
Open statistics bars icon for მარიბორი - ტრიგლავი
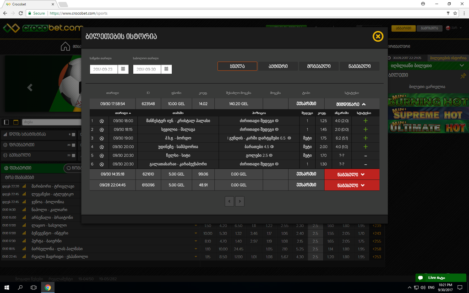[x=24, y=186]
